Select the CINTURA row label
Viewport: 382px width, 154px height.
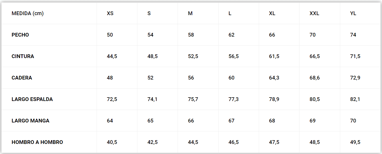click(x=23, y=56)
